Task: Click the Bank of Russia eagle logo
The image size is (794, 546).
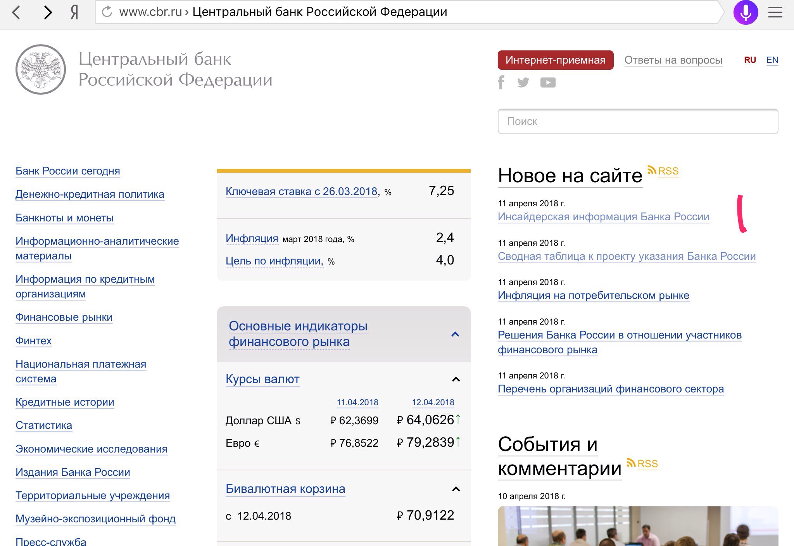Action: (41, 69)
